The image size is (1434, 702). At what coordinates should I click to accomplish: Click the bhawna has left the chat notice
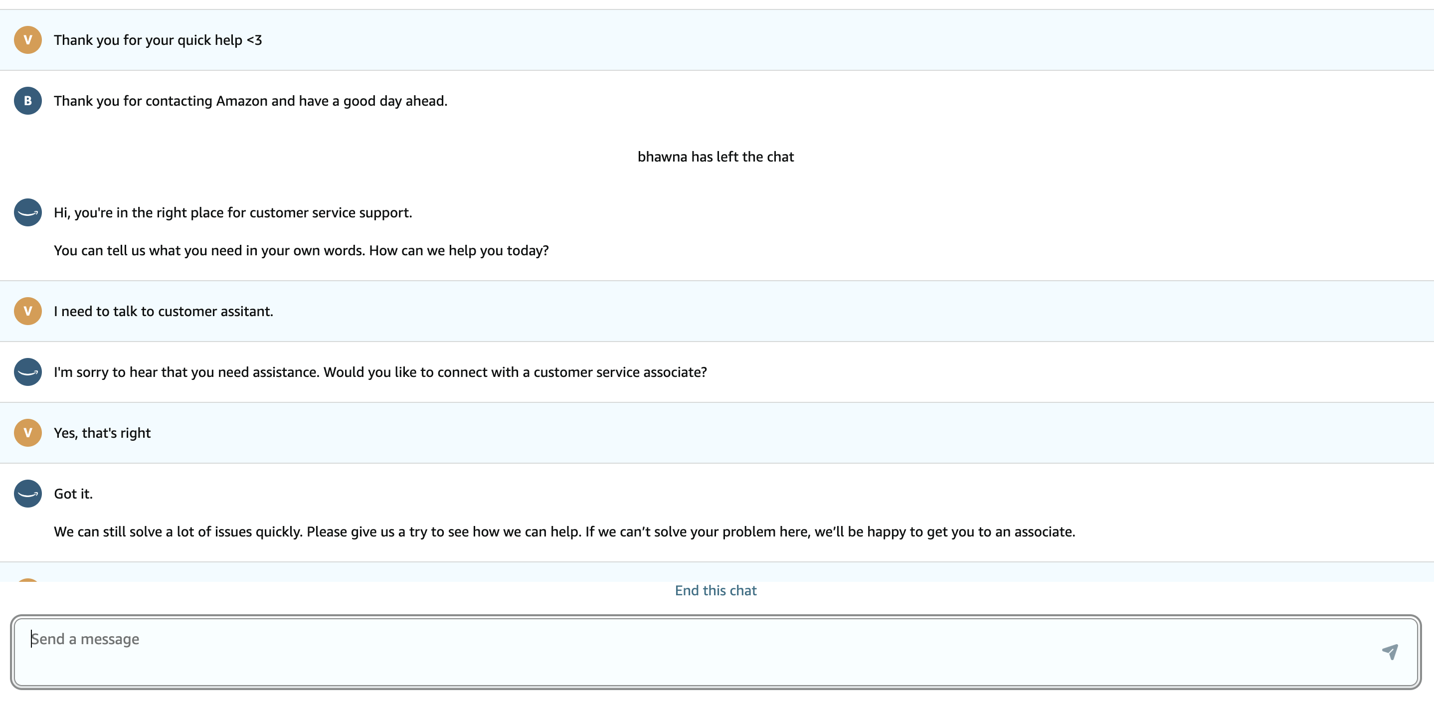(x=716, y=157)
